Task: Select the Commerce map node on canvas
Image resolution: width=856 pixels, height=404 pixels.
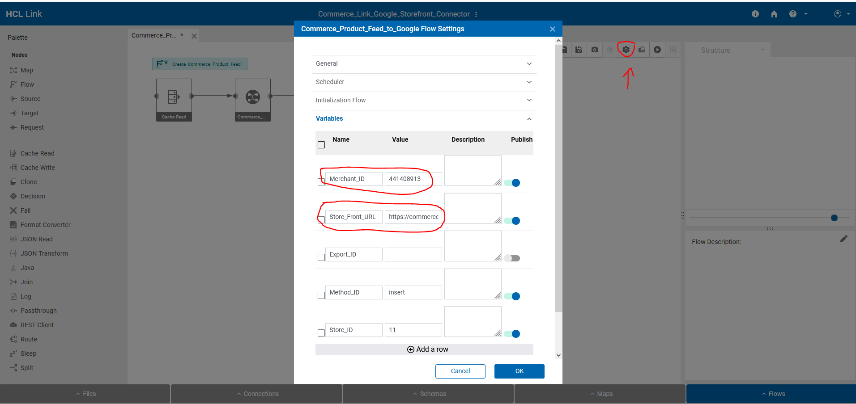Action: [x=253, y=100]
